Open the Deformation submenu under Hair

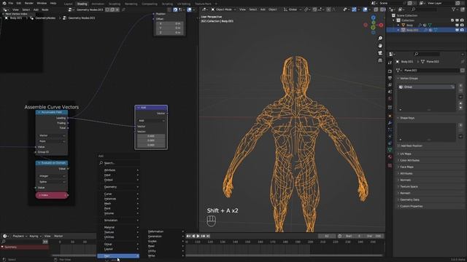pyautogui.click(x=166, y=231)
